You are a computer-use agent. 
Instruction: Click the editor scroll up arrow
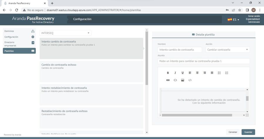coord(247,89)
